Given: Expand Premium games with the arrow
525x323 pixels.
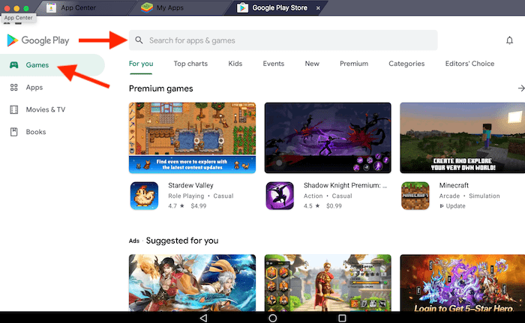Looking at the screenshot, I should point(521,88).
